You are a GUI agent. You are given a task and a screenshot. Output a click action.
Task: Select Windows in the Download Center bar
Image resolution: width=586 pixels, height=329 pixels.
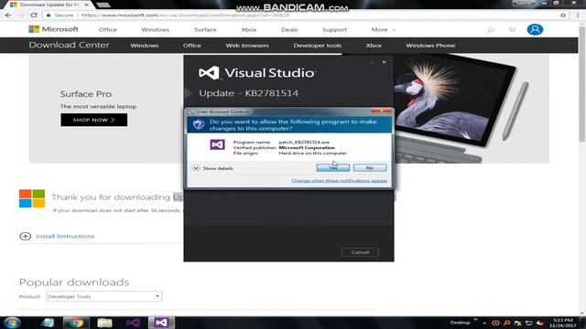(145, 46)
